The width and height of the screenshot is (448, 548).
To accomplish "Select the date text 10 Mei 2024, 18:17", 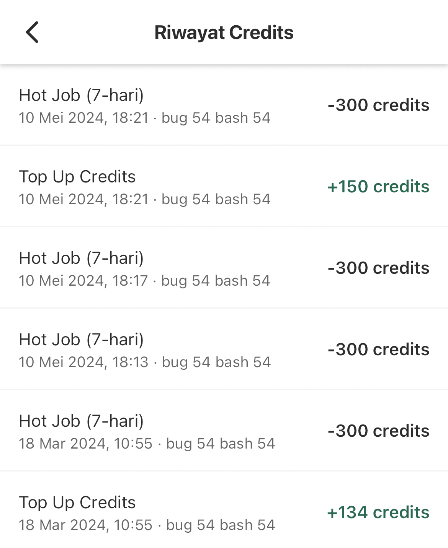I will 83,281.
